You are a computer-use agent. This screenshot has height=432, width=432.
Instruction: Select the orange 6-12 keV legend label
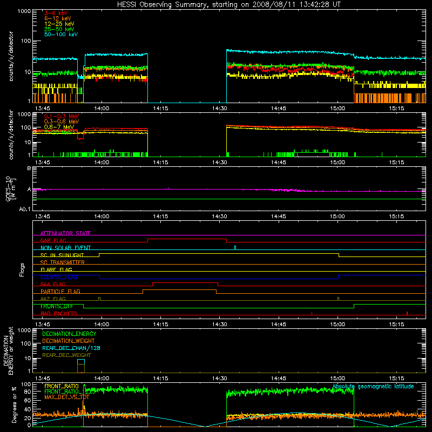click(58, 18)
